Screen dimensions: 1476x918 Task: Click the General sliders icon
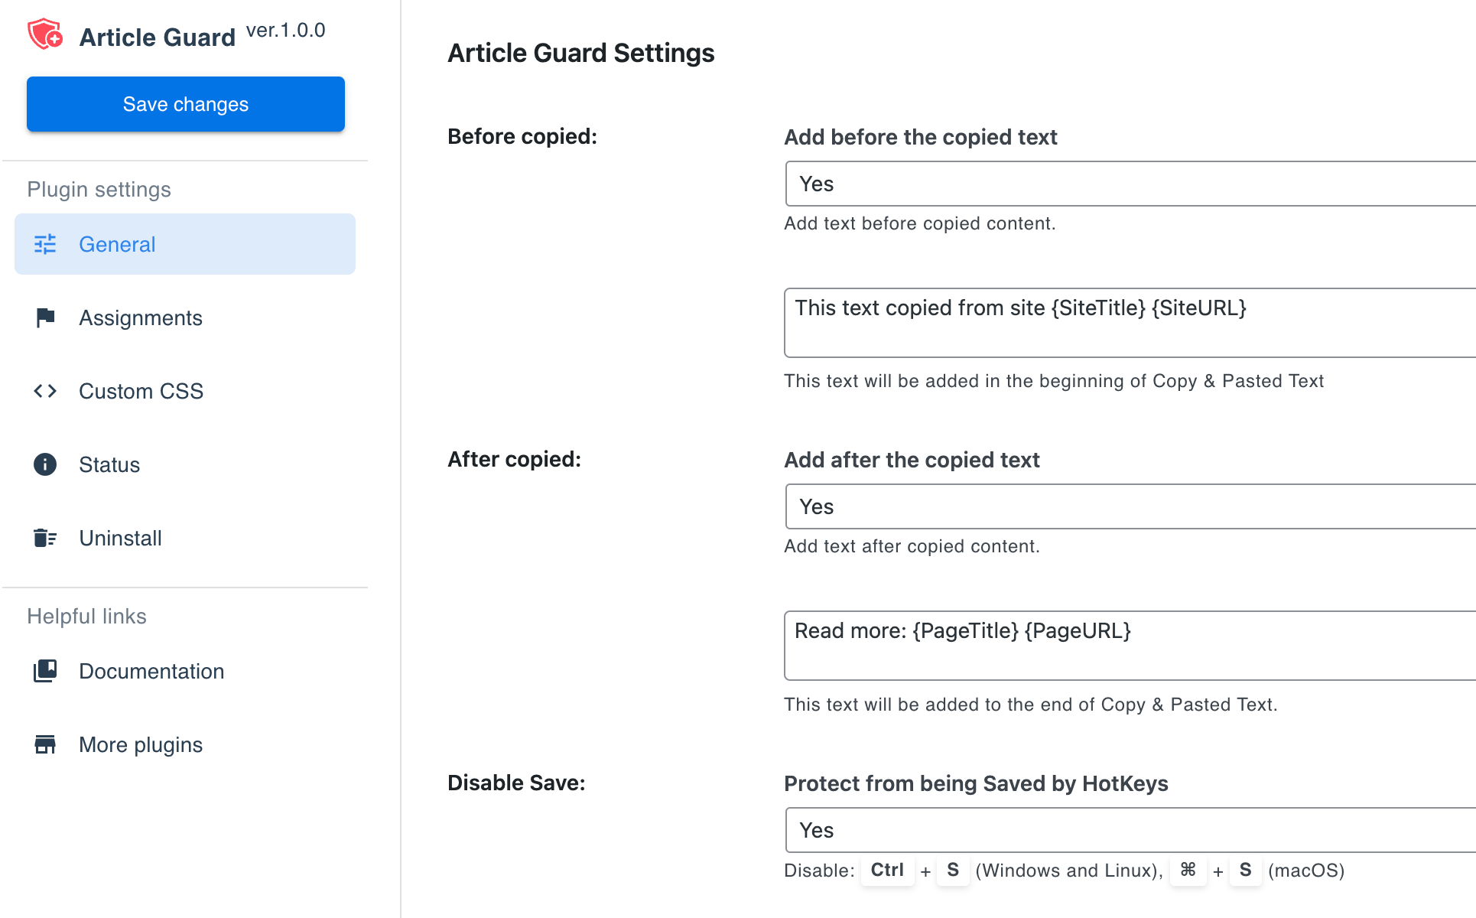[45, 244]
